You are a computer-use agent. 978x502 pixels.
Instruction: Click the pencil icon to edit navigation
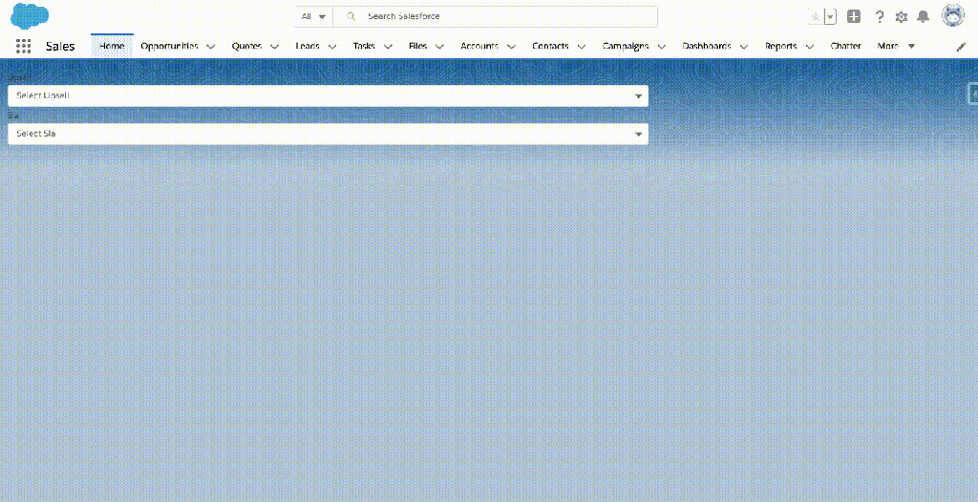tap(961, 46)
